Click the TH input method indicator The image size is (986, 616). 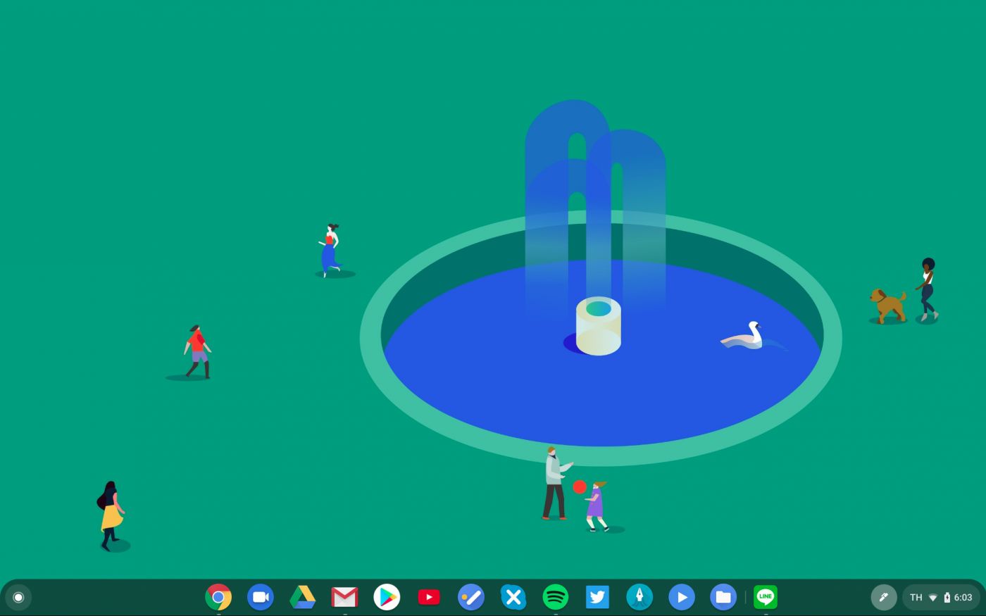pos(916,597)
